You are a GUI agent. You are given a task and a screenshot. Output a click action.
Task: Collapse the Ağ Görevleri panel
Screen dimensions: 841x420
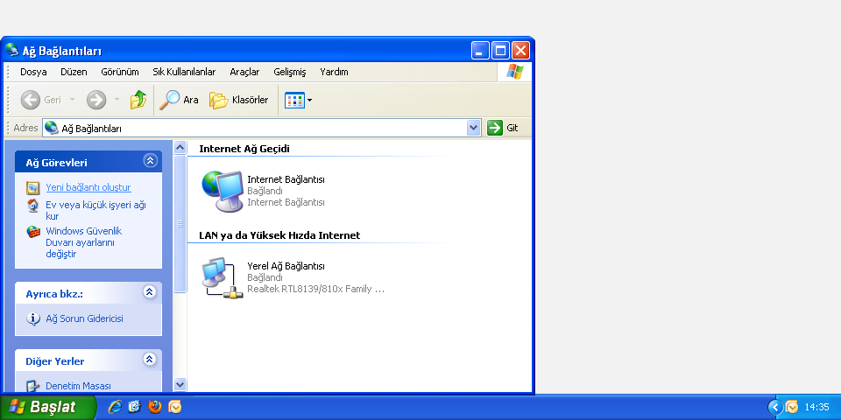tap(150, 160)
